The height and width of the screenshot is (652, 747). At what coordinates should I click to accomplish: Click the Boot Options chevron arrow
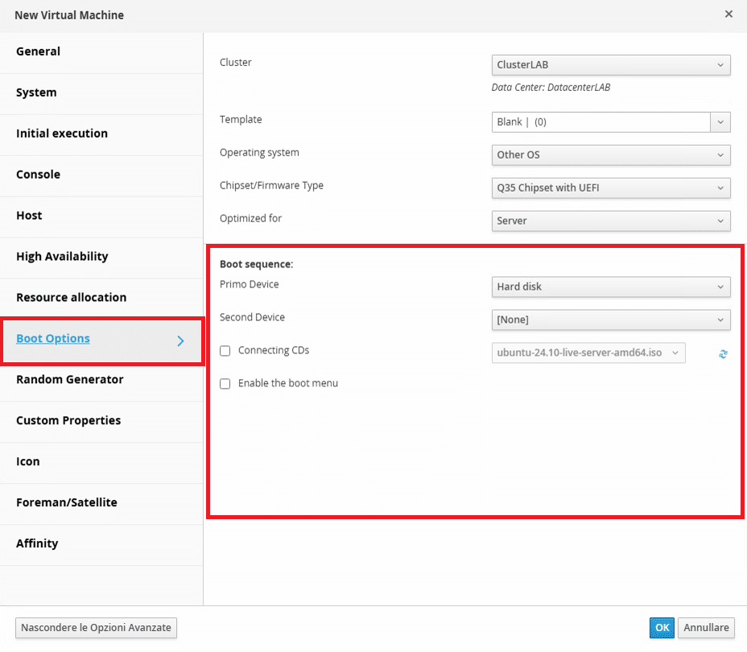click(180, 341)
